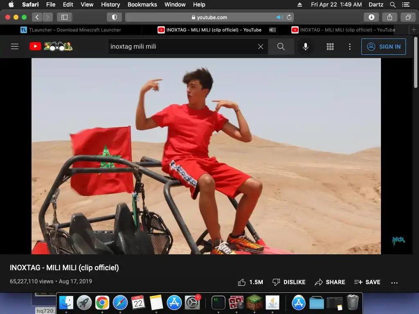The image size is (419, 314).
Task: Open the Safari share sheet
Action: 390,17
